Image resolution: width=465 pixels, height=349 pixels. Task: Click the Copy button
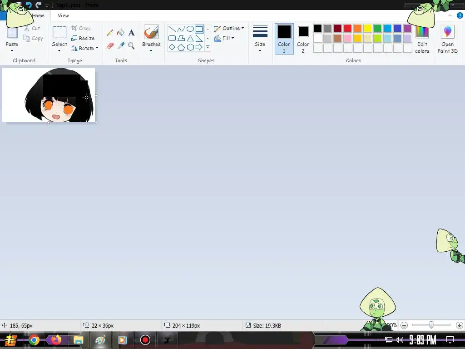(x=33, y=38)
